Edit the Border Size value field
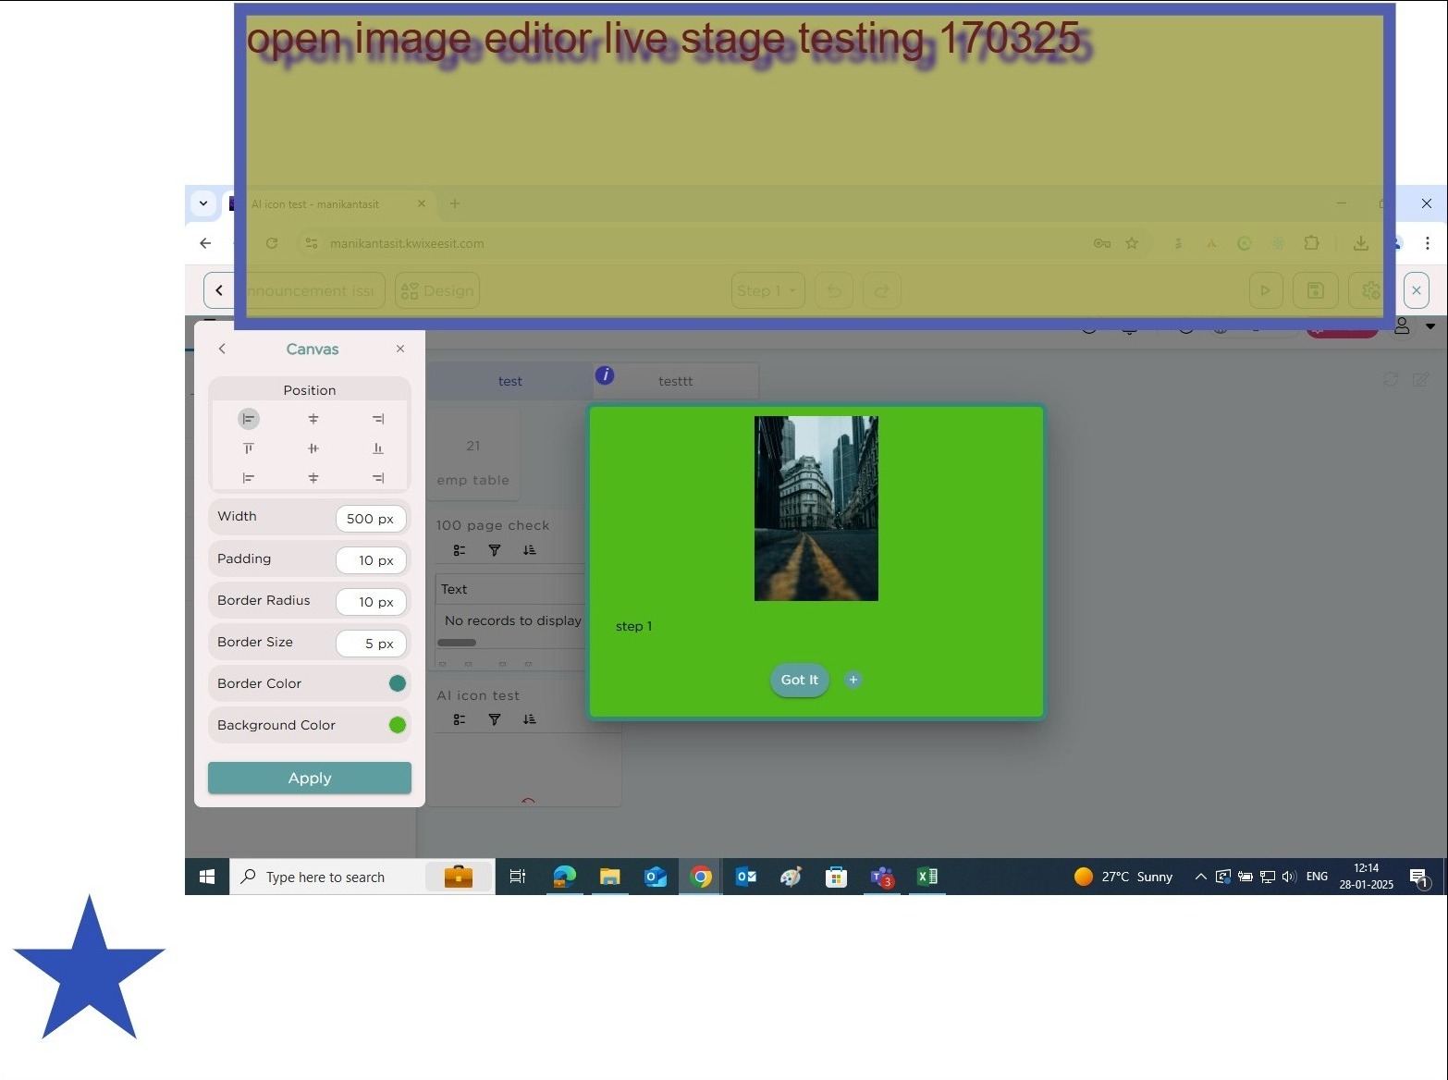The width and height of the screenshot is (1448, 1080). pyautogui.click(x=371, y=644)
